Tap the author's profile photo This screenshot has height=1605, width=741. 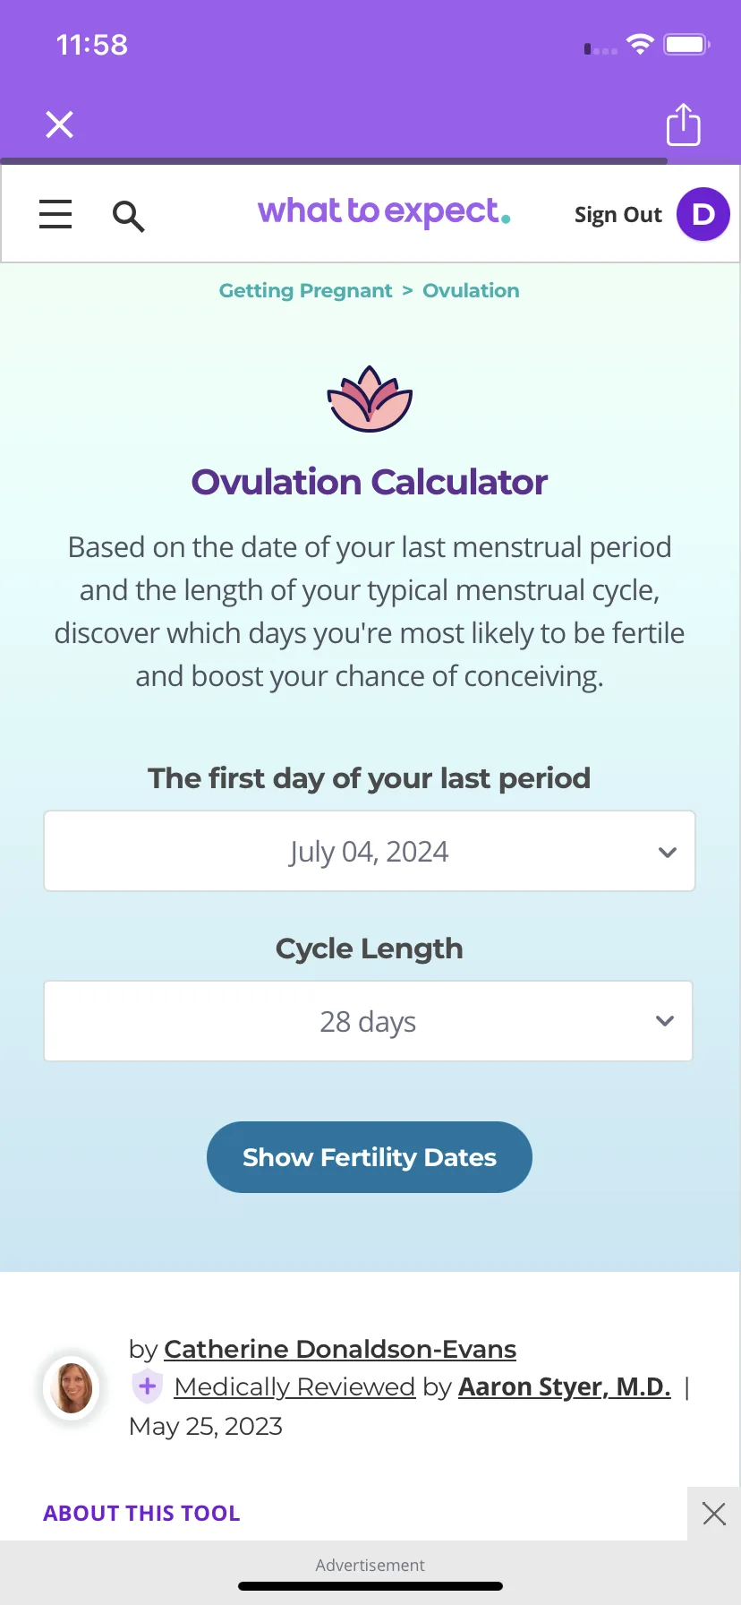pyautogui.click(x=72, y=1386)
